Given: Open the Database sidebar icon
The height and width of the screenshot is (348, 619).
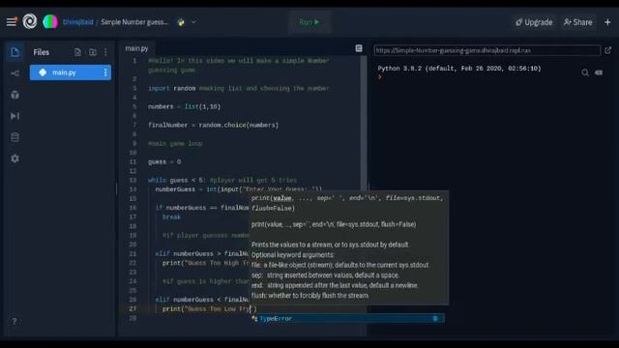Looking at the screenshot, I should coord(15,137).
